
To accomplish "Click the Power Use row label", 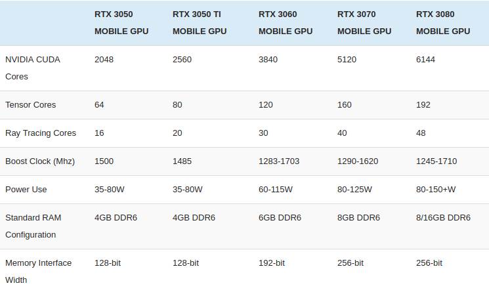I will pyautogui.click(x=26, y=190).
